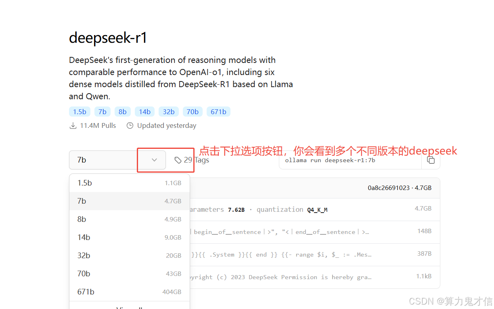Click the 148B file size value

coord(425,231)
